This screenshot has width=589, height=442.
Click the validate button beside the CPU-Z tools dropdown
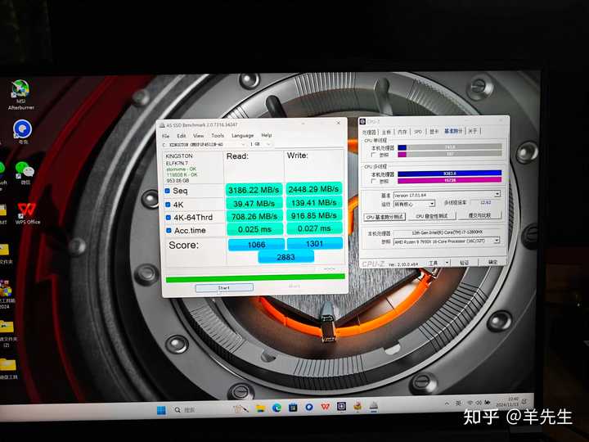coord(465,263)
